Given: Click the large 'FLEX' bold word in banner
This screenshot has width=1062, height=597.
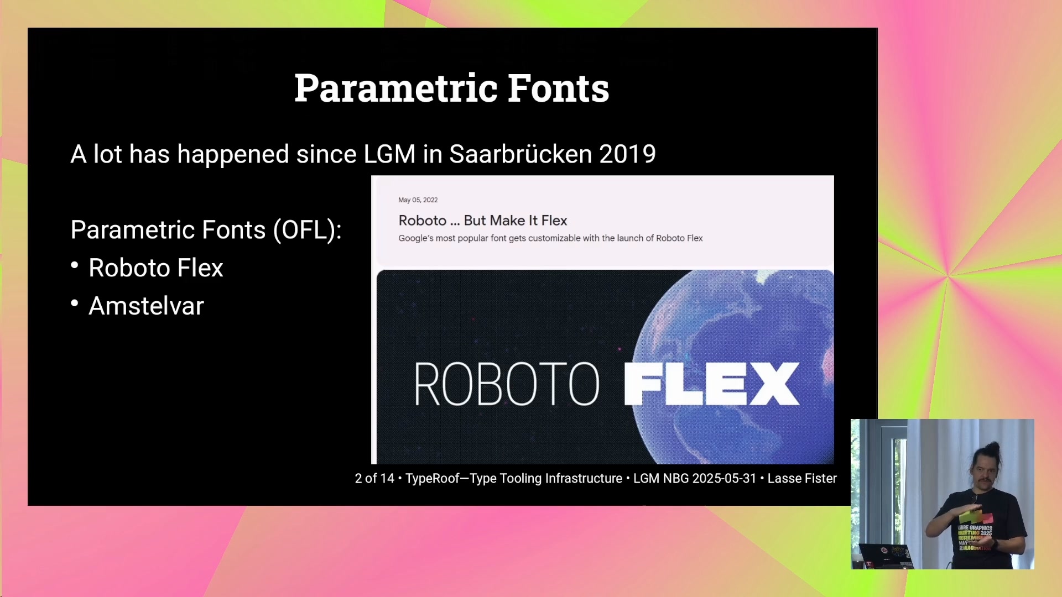Looking at the screenshot, I should point(711,384).
